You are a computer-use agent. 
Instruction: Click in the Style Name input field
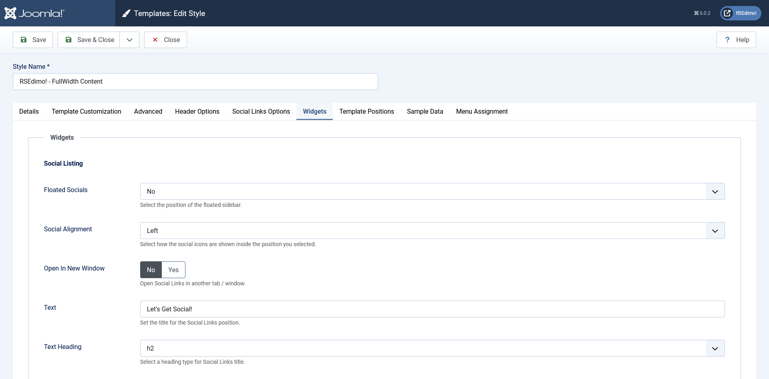tap(195, 82)
